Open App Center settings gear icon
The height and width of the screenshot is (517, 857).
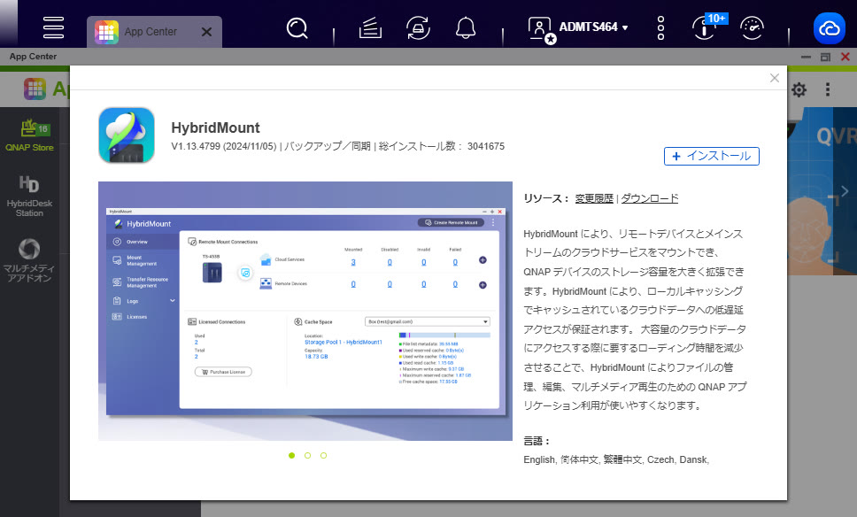point(799,89)
